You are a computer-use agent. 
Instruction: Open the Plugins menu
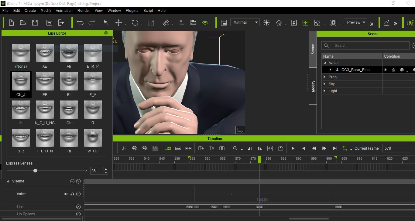point(132,10)
